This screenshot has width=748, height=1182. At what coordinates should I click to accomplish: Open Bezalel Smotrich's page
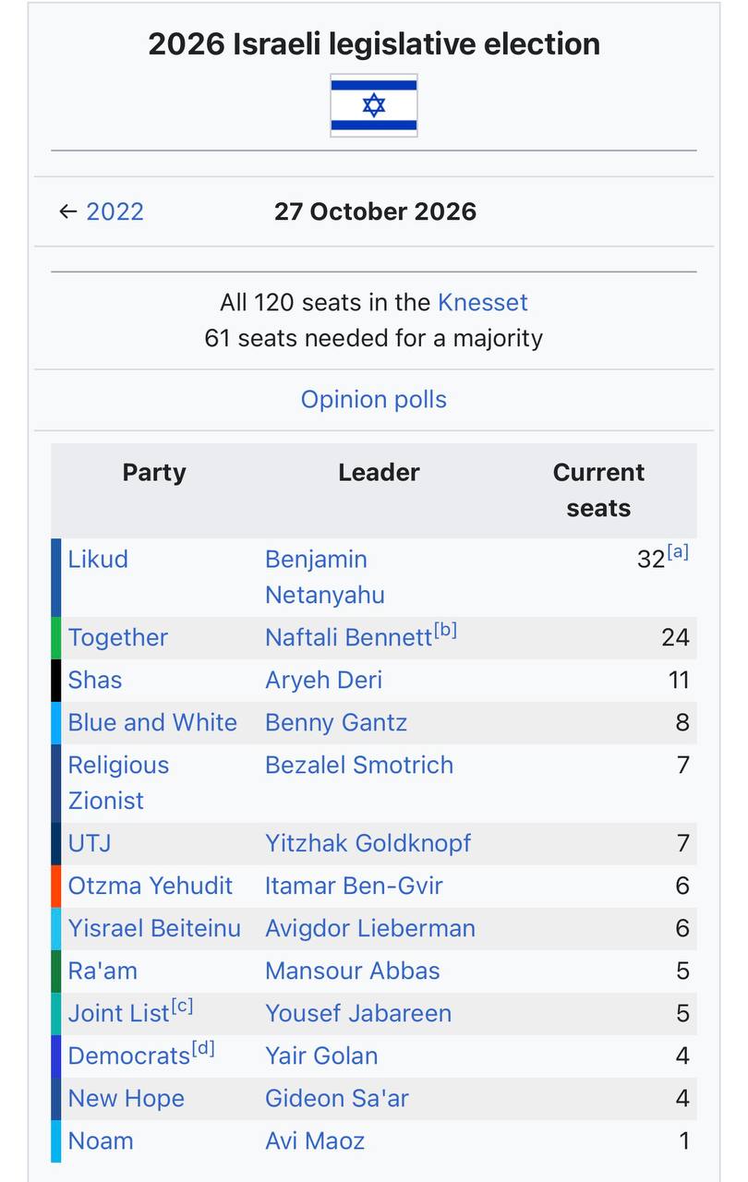tap(359, 766)
